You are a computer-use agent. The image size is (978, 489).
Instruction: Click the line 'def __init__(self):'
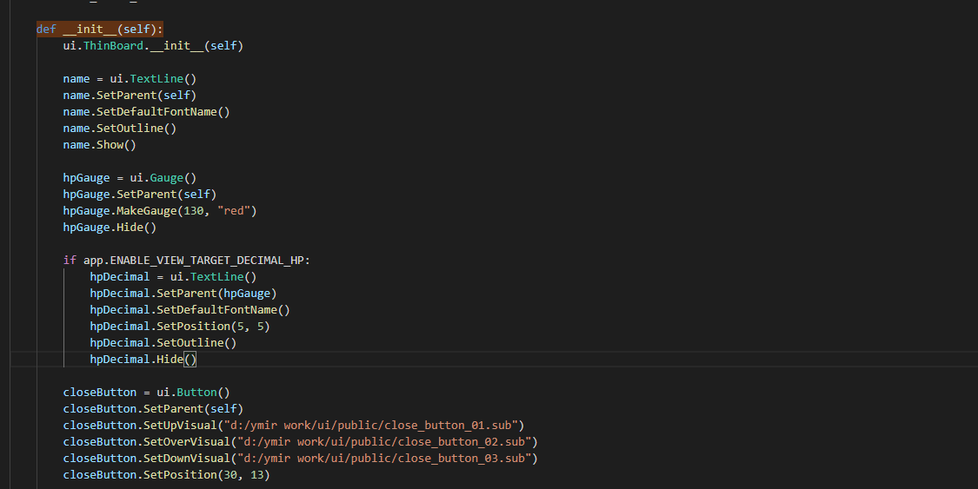click(x=100, y=30)
